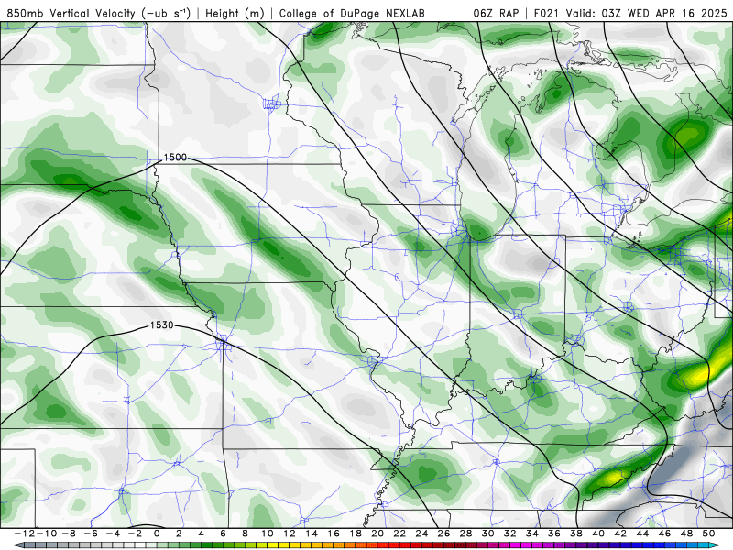Click the "32" value on the color scale
Viewport: 733px width, 550px height.
510,533
